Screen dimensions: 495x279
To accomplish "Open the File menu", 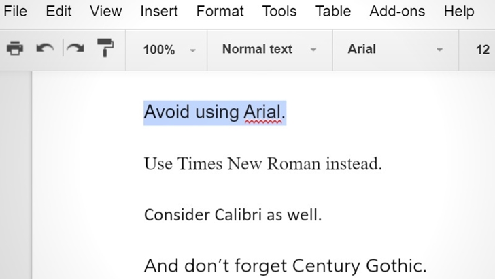I will [16, 12].
